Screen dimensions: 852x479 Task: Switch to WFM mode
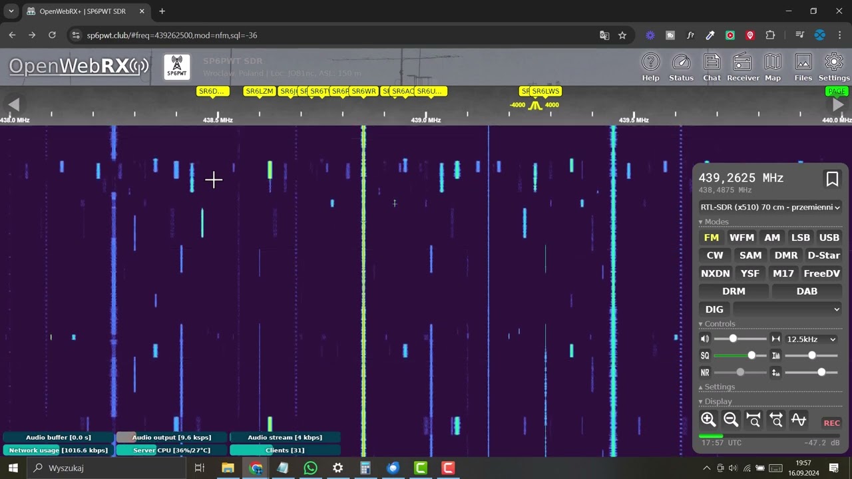[x=742, y=238]
